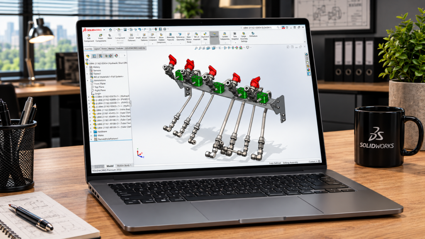The image size is (425, 239).
Task: Switch to the Sketch ribbon tab
Action: click(104, 49)
